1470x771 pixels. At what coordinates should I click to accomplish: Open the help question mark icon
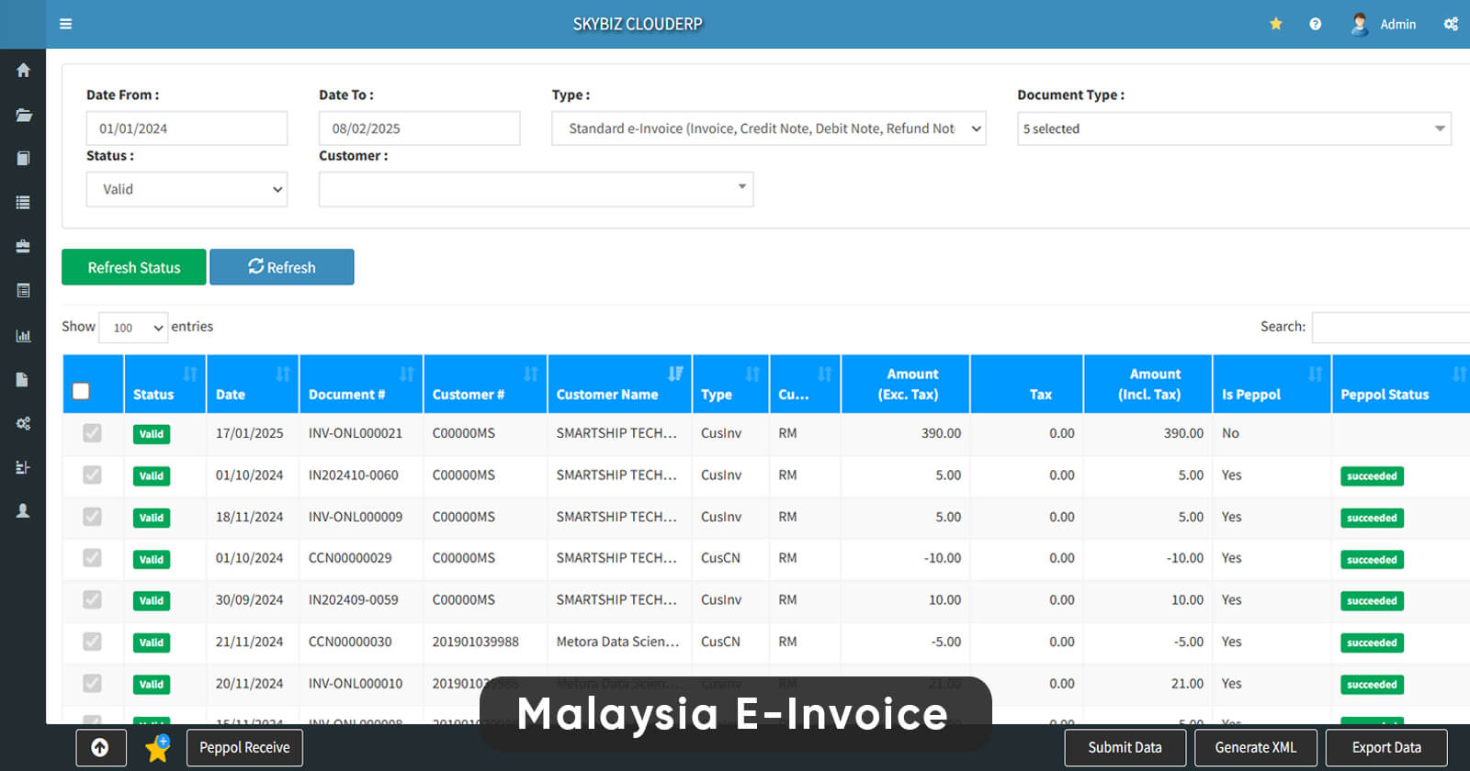click(x=1315, y=24)
